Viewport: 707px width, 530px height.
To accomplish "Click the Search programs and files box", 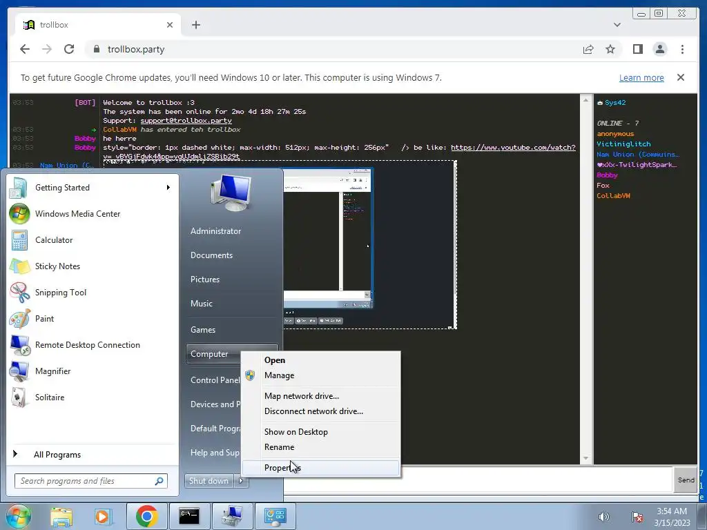I will point(91,481).
